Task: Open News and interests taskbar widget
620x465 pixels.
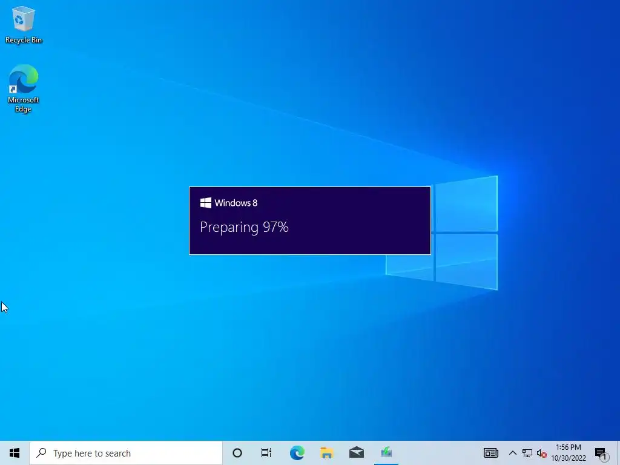Action: (490, 453)
